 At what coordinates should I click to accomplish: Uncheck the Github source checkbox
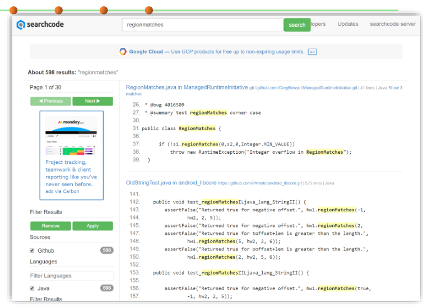[x=32, y=250]
